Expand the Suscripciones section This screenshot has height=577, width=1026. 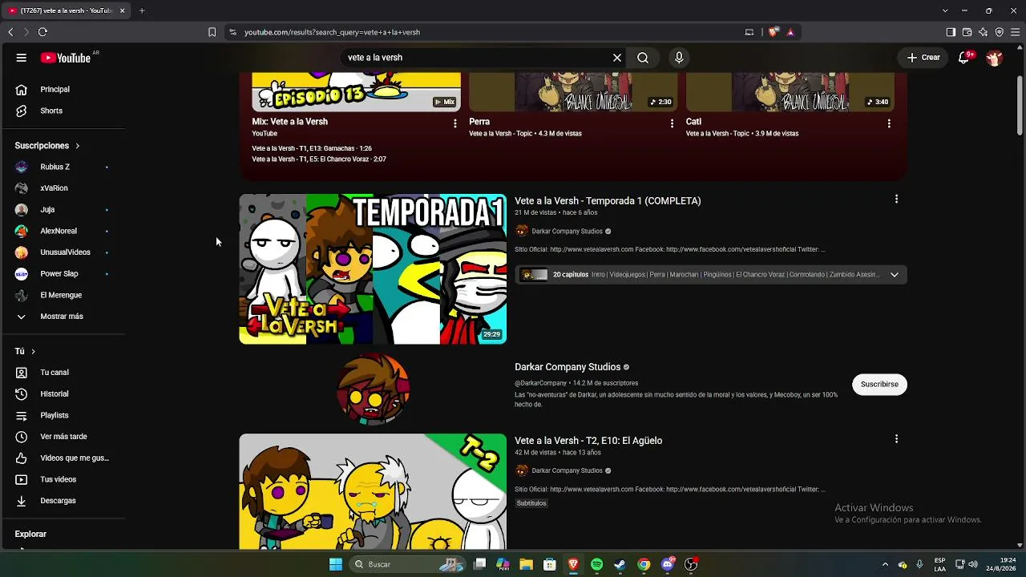(47, 146)
